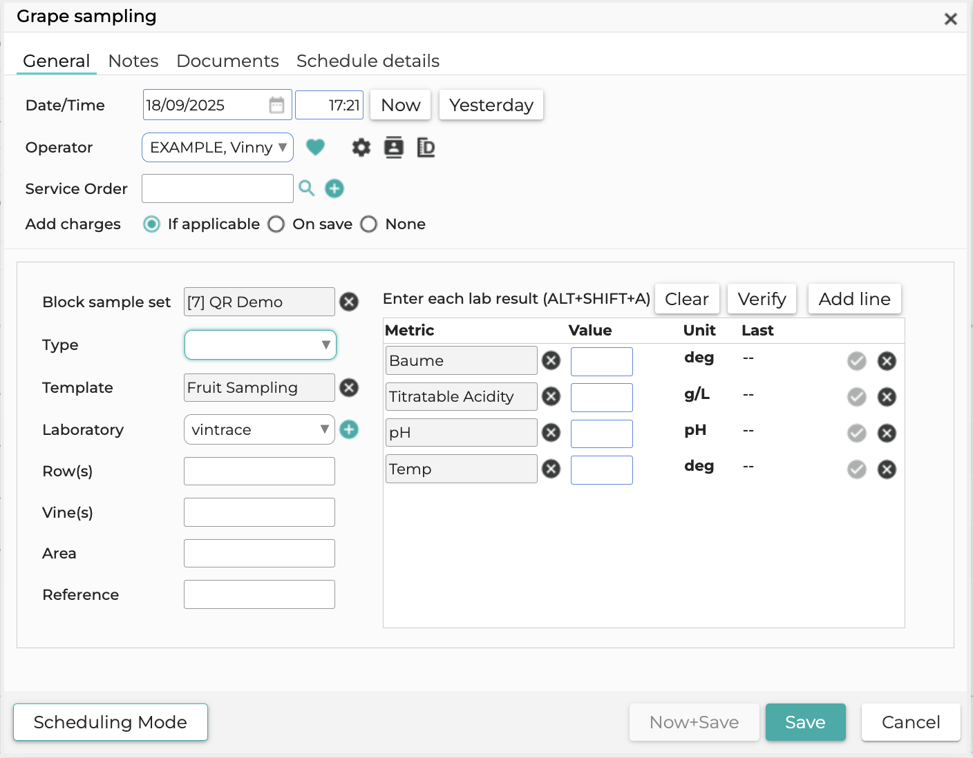Focus the Temp value field

tap(602, 469)
